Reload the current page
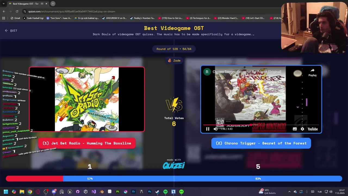 pyautogui.click(x=17, y=11)
